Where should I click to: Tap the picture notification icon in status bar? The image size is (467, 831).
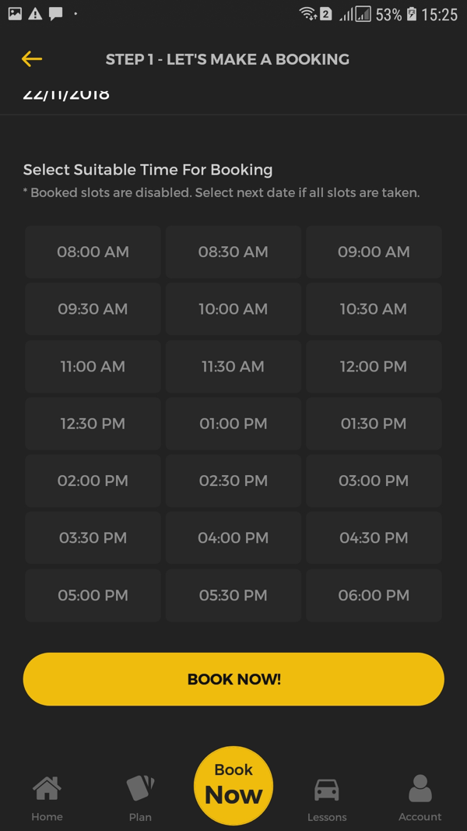click(15, 14)
